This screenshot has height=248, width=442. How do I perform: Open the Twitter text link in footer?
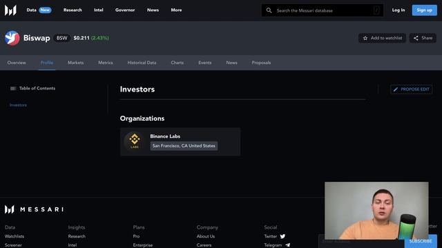270,236
